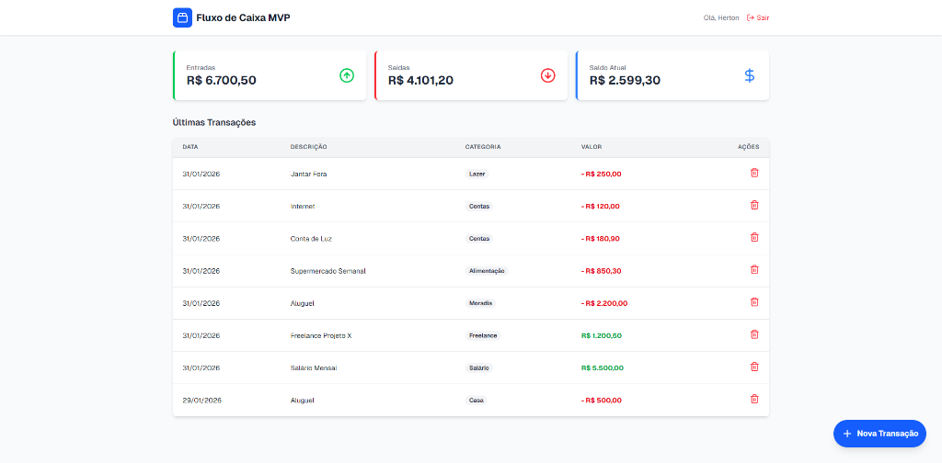This screenshot has height=463, width=942.
Task: Click the Categoria column header
Action: coord(483,147)
